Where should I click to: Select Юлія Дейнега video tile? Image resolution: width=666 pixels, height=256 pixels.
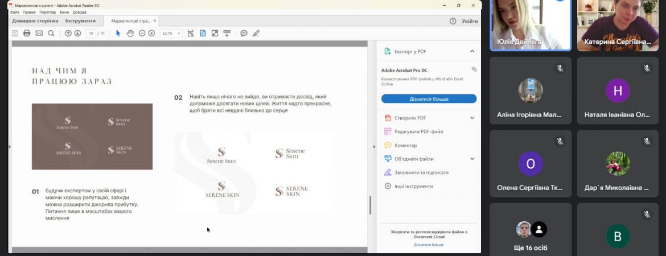pos(529,26)
